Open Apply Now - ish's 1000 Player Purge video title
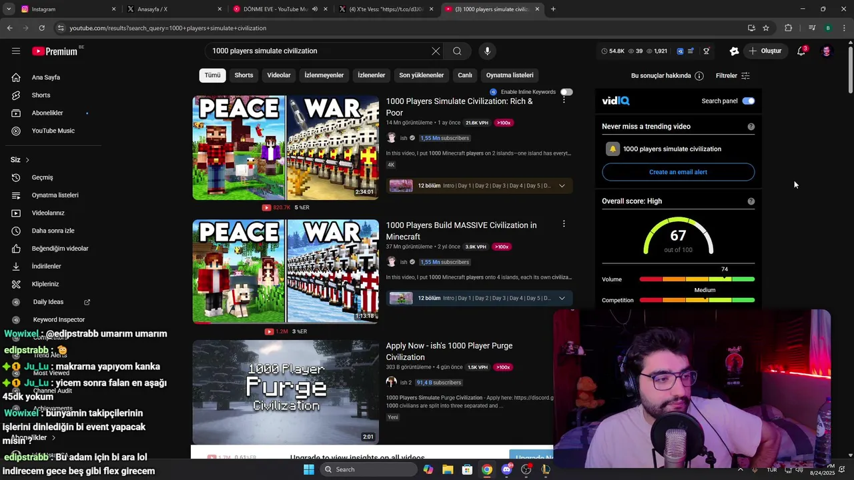This screenshot has width=854, height=480. pyautogui.click(x=450, y=351)
